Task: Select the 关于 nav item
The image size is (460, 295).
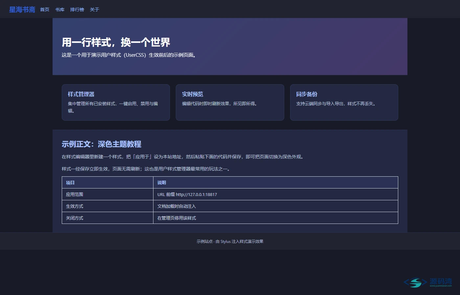Action: pyautogui.click(x=95, y=10)
